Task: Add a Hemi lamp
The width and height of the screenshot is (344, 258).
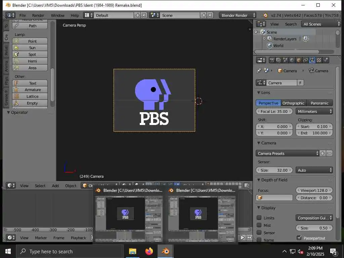Action: pos(30,61)
